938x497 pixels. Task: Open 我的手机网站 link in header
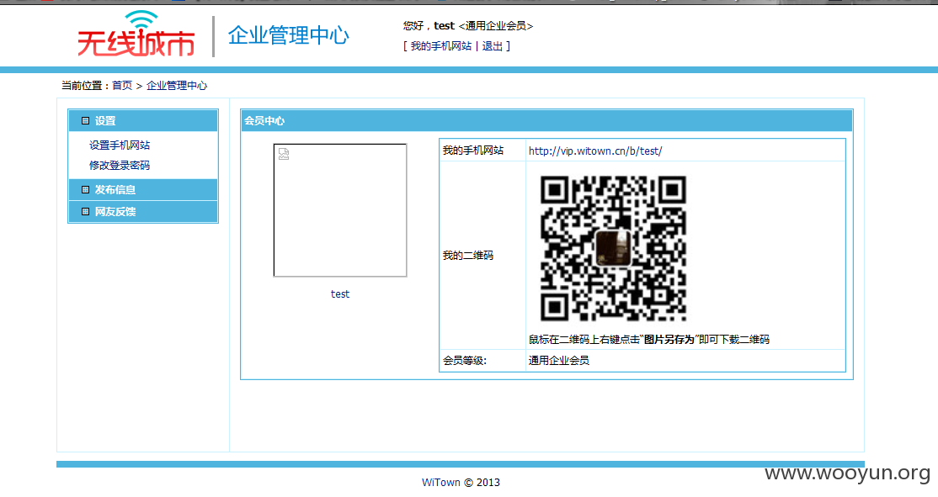tap(441, 46)
